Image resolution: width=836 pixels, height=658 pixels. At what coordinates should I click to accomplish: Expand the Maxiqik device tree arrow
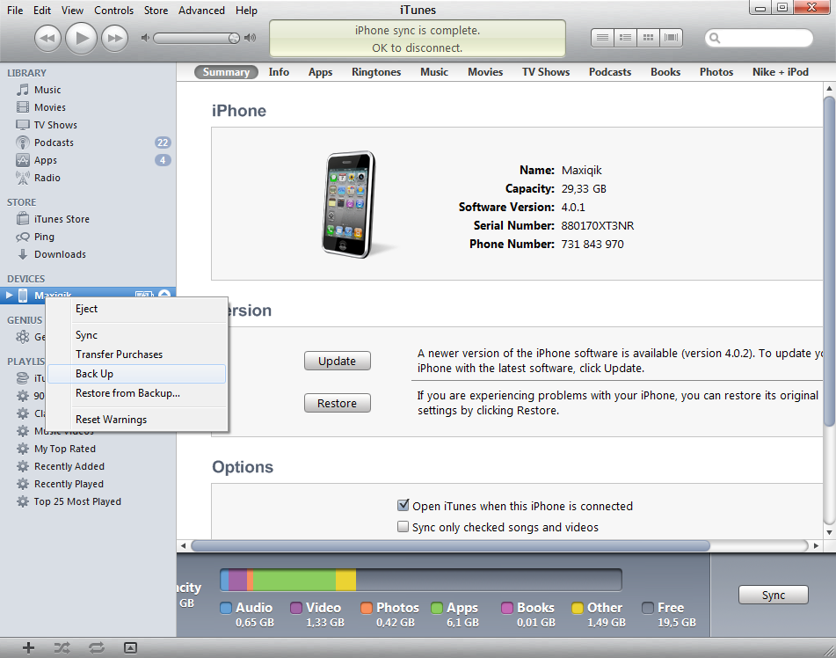9,295
